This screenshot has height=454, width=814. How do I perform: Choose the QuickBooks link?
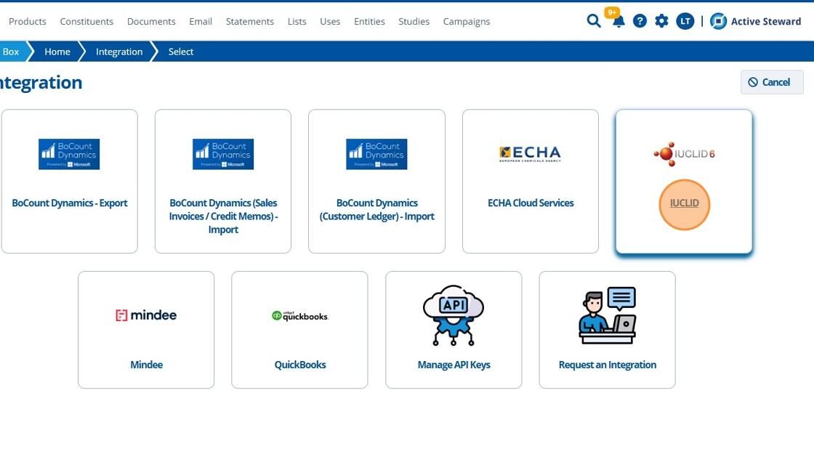[x=300, y=365]
